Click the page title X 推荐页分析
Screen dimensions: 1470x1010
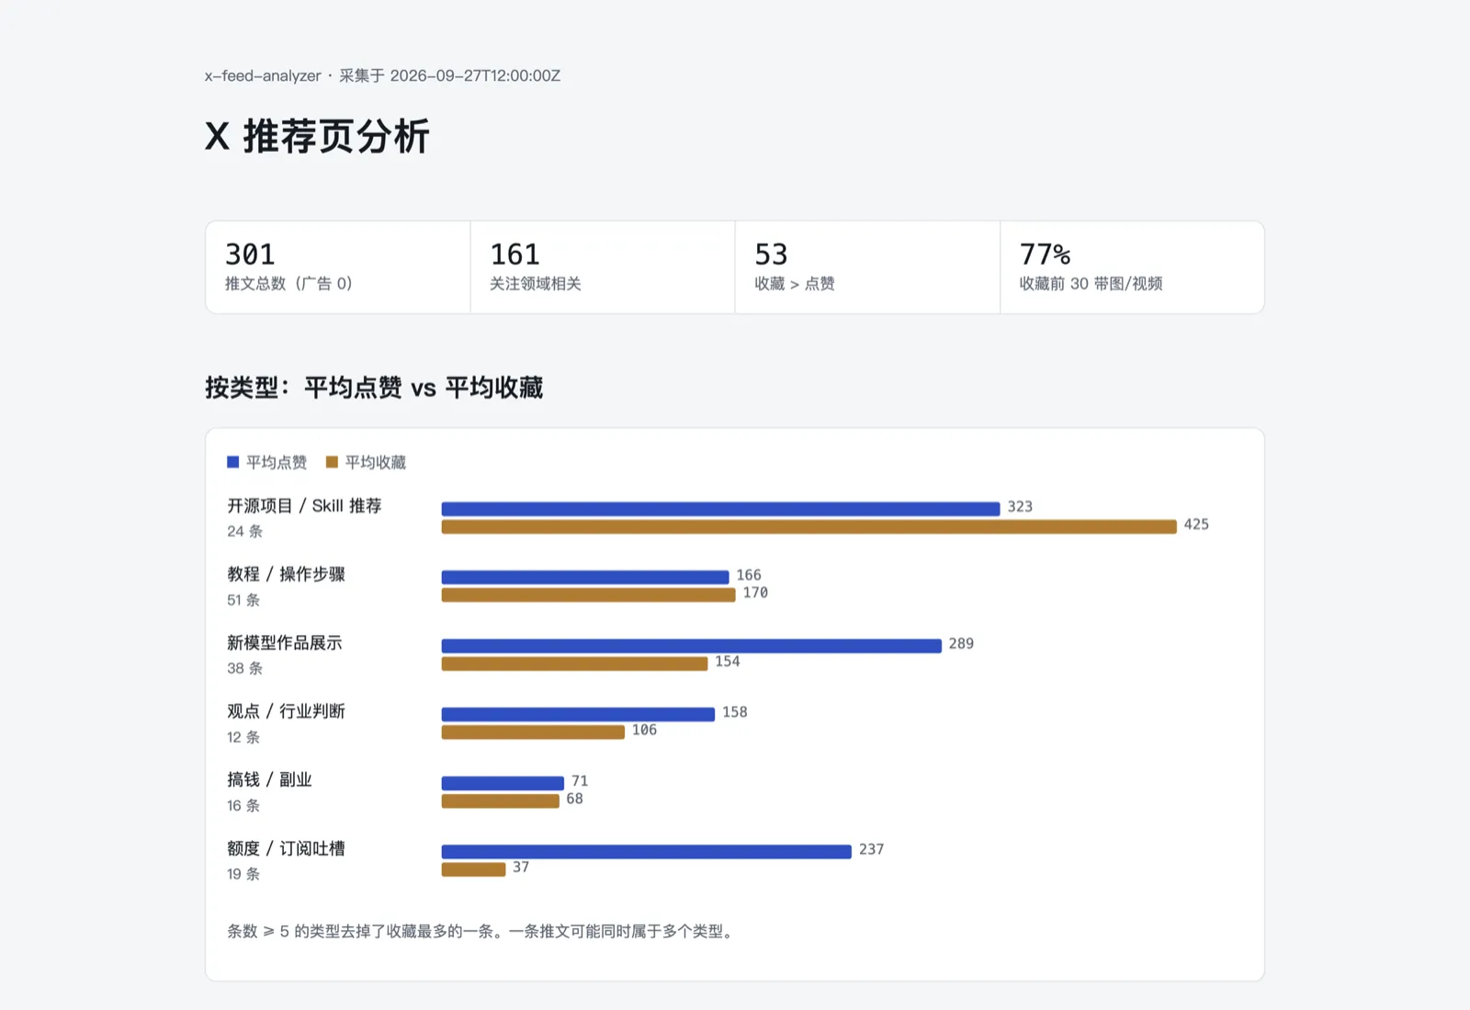tap(317, 137)
